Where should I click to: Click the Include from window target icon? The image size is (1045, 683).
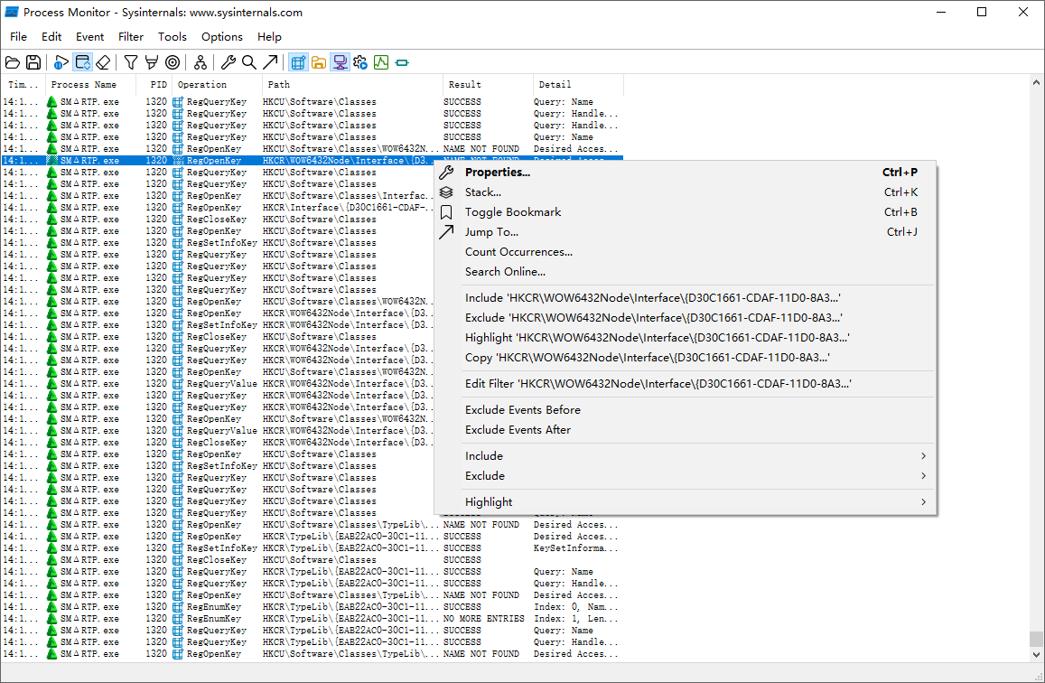click(173, 62)
